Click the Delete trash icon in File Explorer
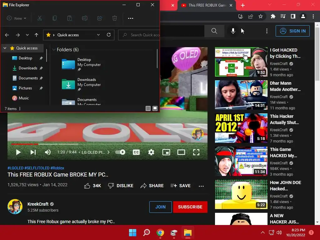This screenshot has height=240, width=320. 115,18
